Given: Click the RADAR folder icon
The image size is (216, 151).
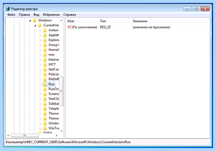Looking at the screenshot, I should click(45, 79).
